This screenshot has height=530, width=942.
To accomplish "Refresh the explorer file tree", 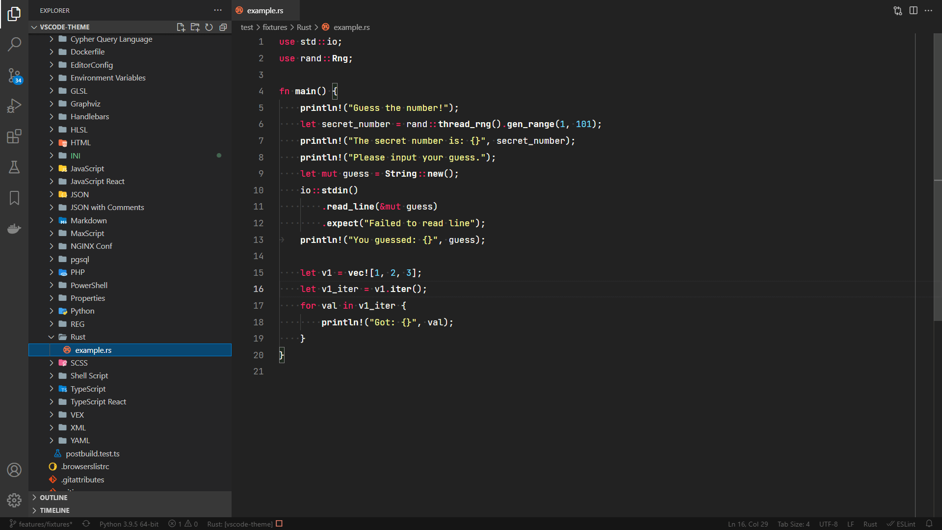I will pyautogui.click(x=209, y=27).
